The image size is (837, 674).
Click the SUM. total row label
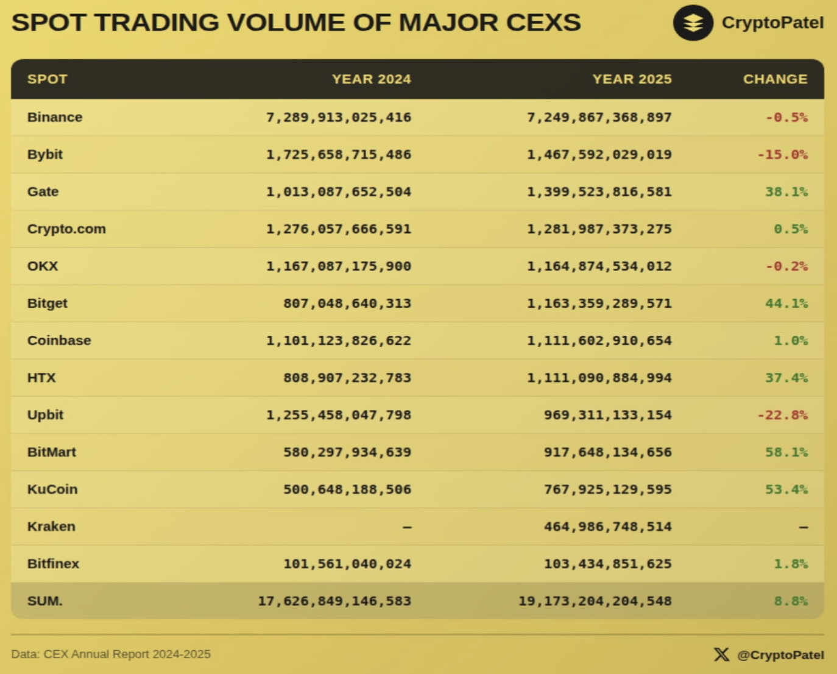(x=45, y=601)
